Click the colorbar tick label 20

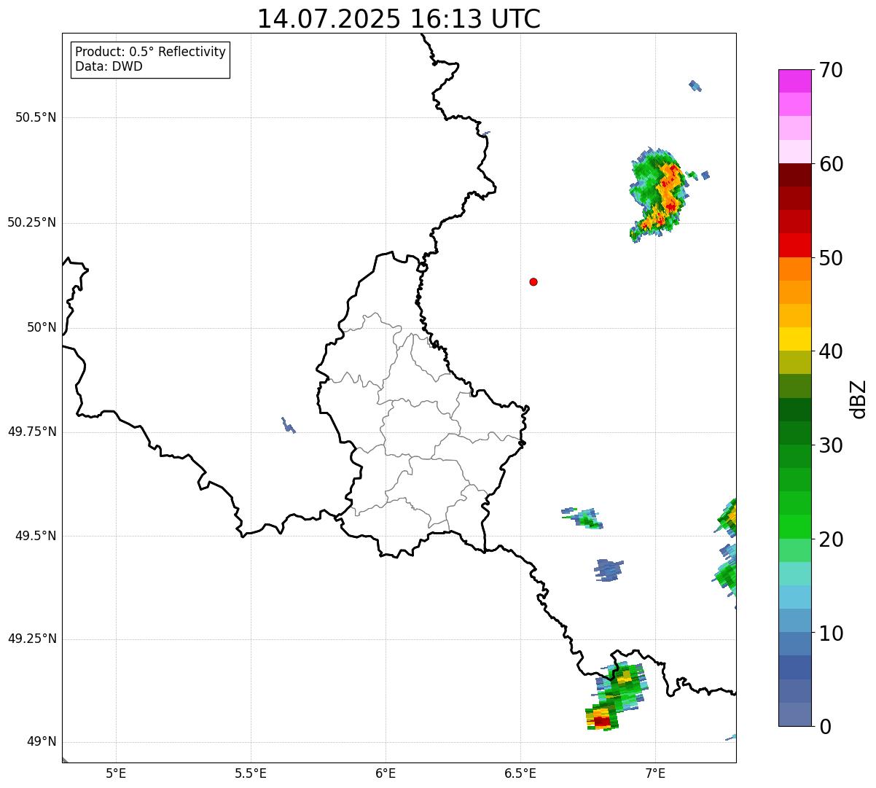[x=830, y=539]
